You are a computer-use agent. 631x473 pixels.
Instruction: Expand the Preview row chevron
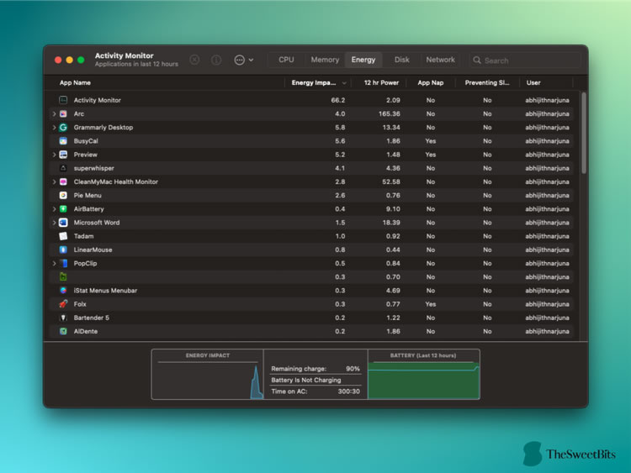(x=54, y=155)
